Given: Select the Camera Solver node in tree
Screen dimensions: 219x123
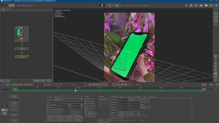Looking at the screenshot, I should pyautogui.click(x=22, y=57).
